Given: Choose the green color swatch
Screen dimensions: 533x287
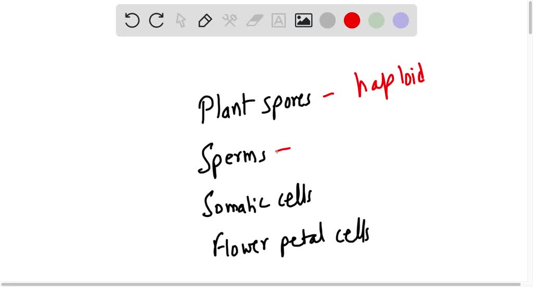Looking at the screenshot, I should click(376, 20).
